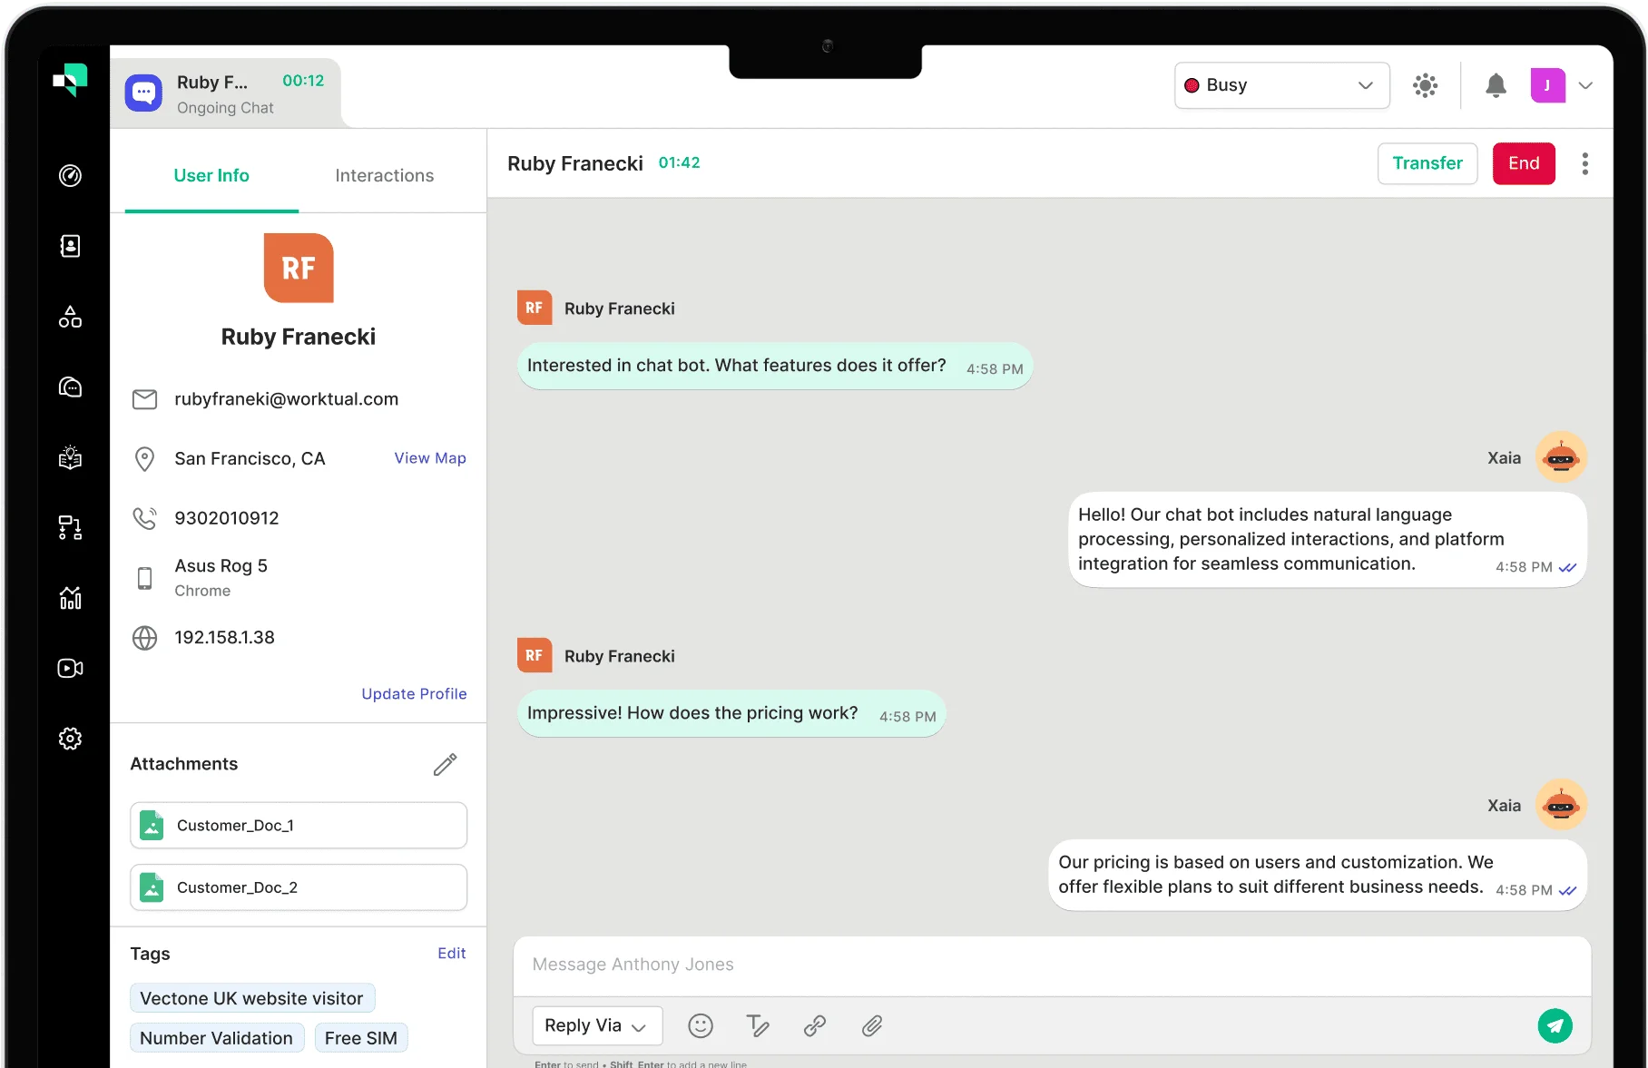Click the Transfer button
The height and width of the screenshot is (1068, 1648).
coord(1427,163)
